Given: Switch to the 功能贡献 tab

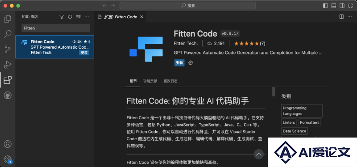Looking at the screenshot, I should pos(150,81).
